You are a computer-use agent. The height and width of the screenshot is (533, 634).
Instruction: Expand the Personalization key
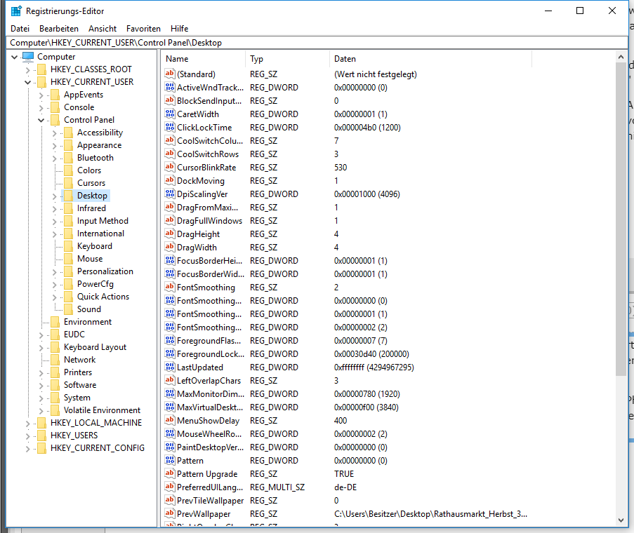click(x=54, y=272)
